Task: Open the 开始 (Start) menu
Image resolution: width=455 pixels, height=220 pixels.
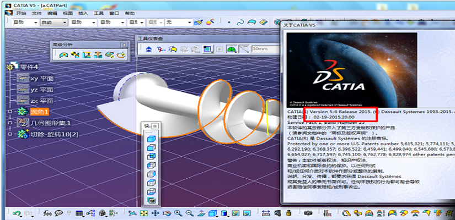Action: pos(20,12)
